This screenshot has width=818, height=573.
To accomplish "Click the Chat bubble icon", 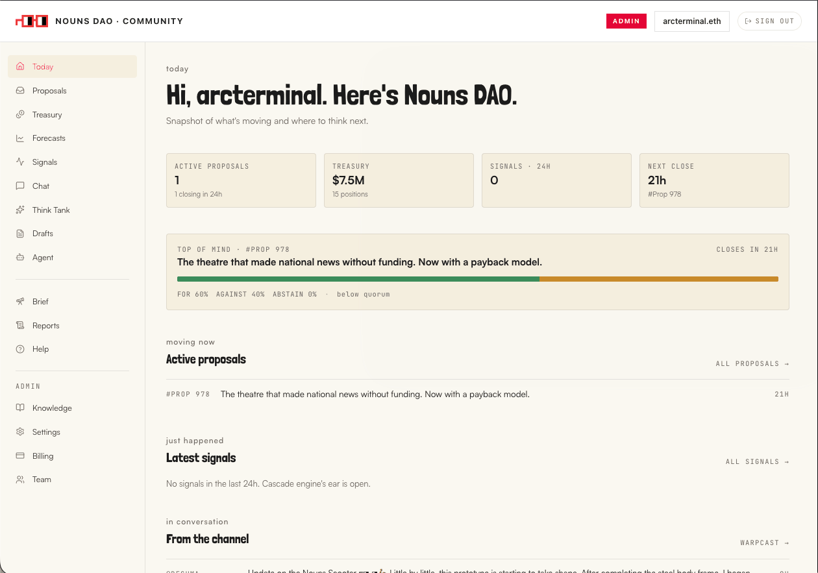I will click(20, 186).
